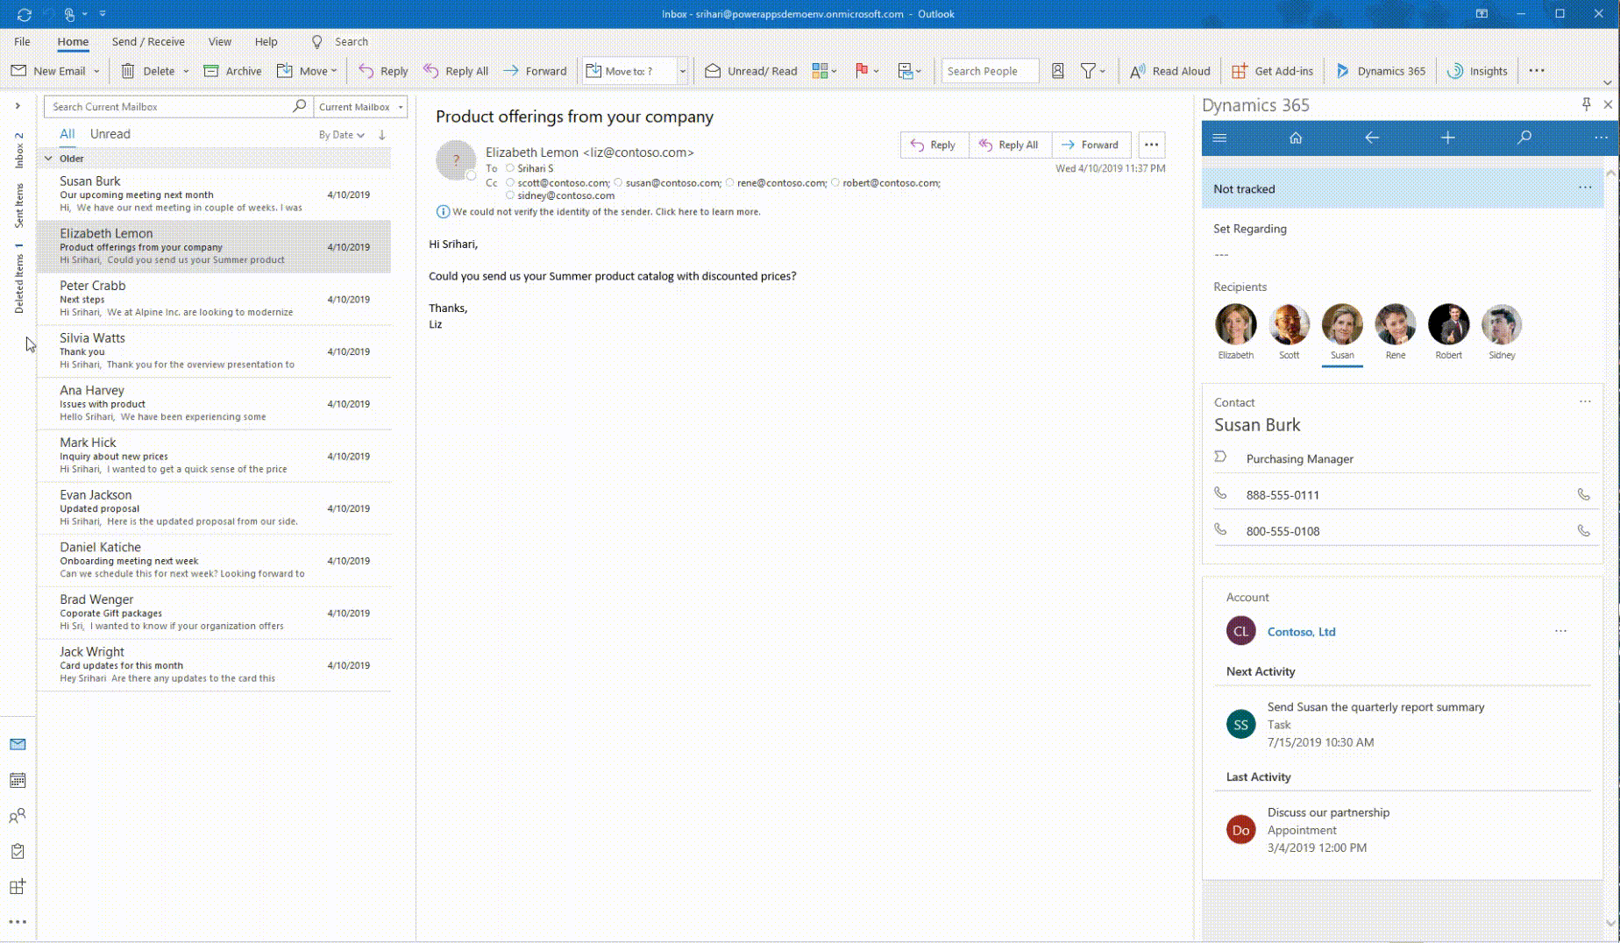Screen dimensions: 1620x943
Task: Click Reply in reading pane
Action: point(934,145)
